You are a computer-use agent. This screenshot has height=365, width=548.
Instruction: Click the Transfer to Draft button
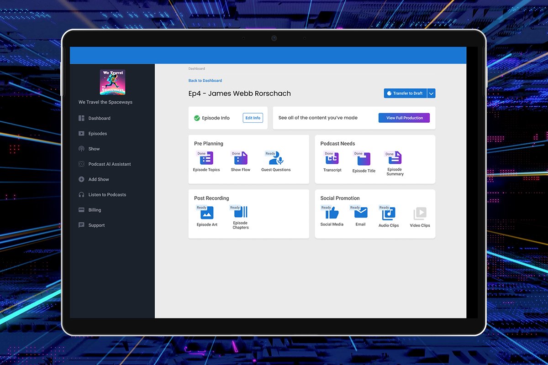tap(405, 94)
